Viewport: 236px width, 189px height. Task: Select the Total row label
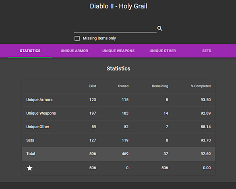(31, 154)
